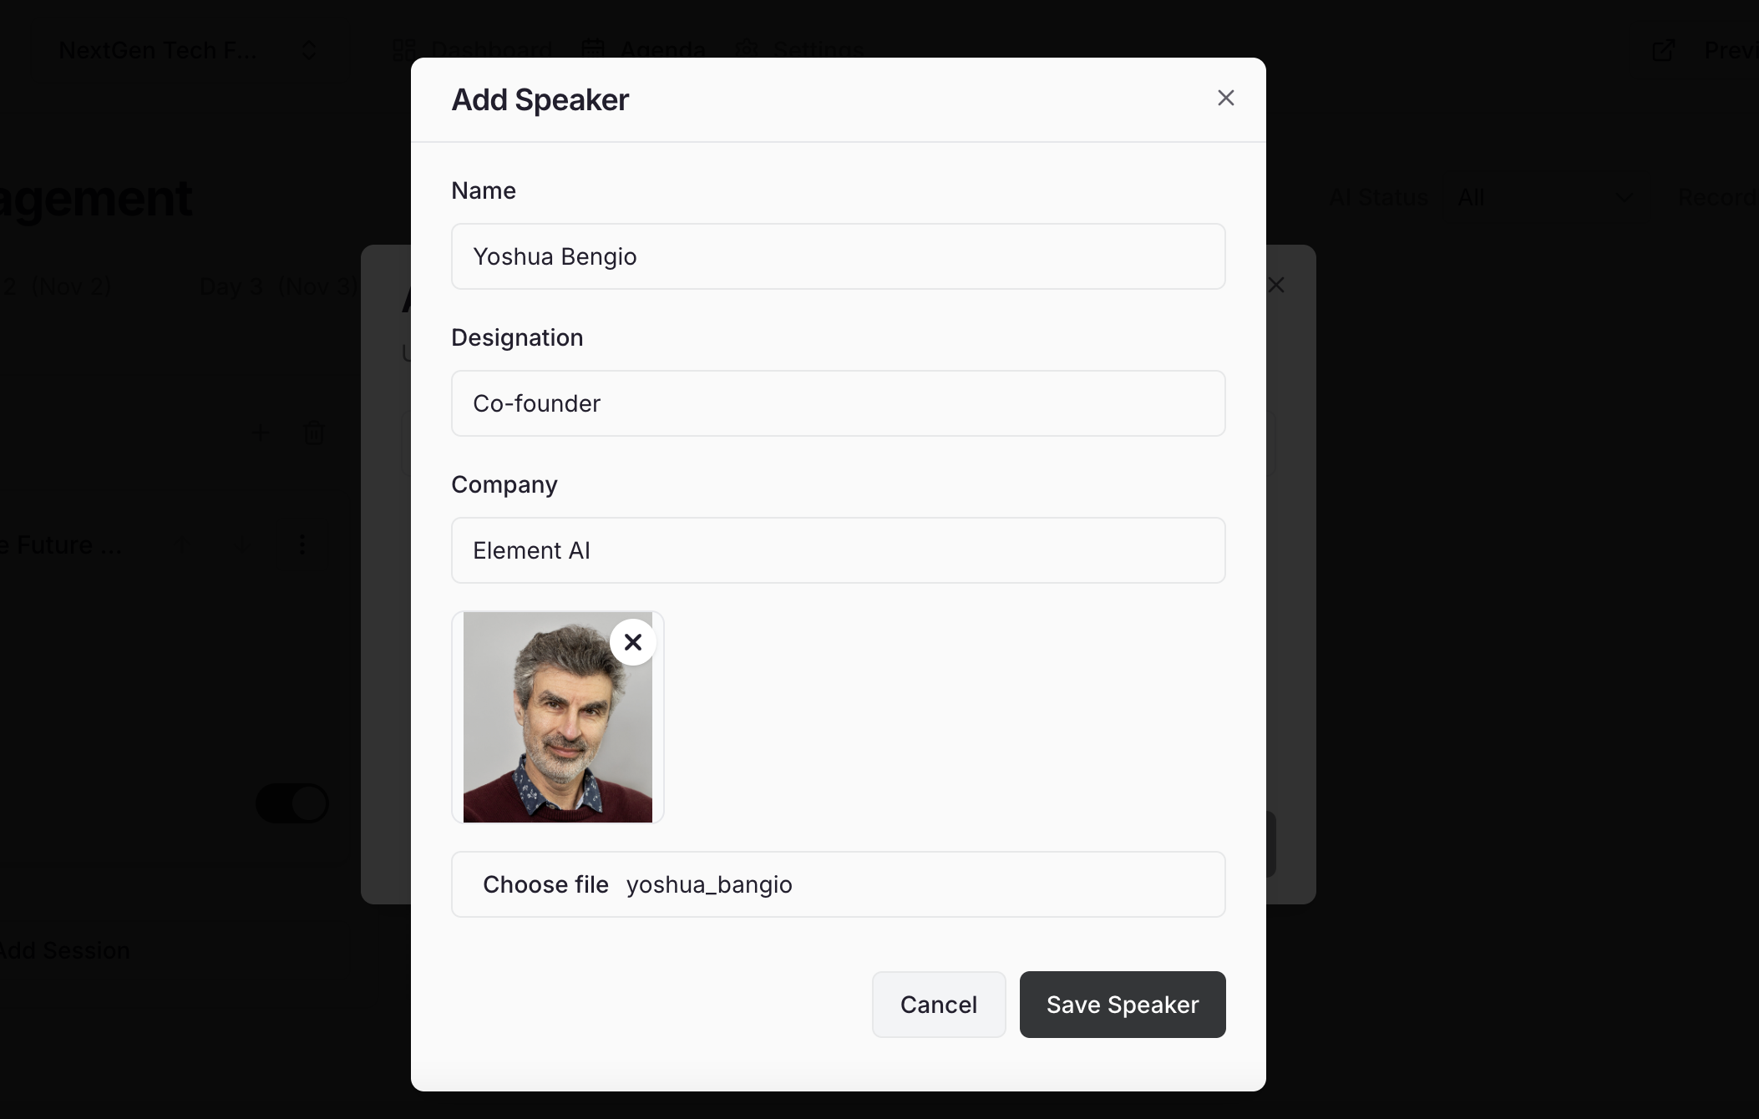Switch to the Day 3 (Nov 3) tab
Image resolution: width=1759 pixels, height=1119 pixels.
[x=277, y=286]
